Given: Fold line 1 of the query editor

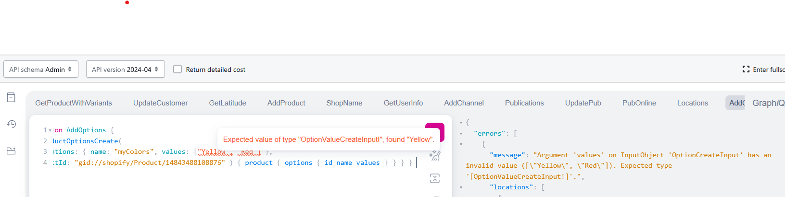Looking at the screenshot, I should coord(50,130).
